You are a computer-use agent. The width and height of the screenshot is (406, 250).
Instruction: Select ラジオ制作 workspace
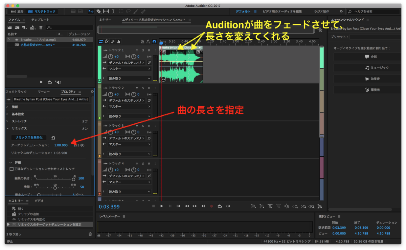pos(321,12)
